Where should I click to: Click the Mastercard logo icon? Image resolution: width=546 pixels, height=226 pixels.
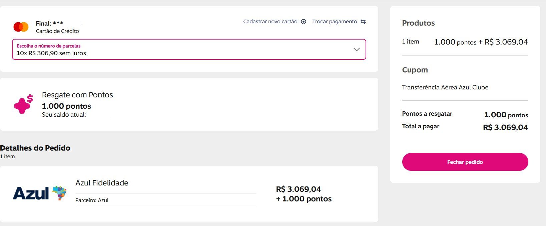[x=21, y=27]
